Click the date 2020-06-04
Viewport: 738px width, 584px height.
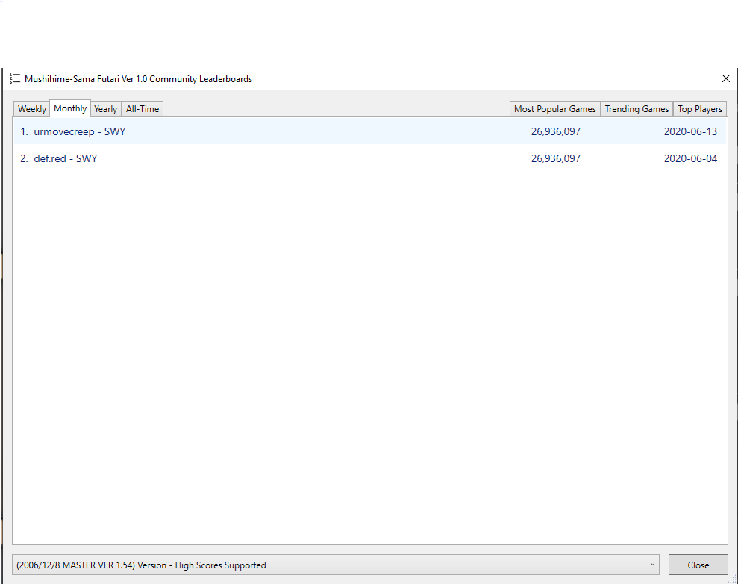click(x=690, y=158)
